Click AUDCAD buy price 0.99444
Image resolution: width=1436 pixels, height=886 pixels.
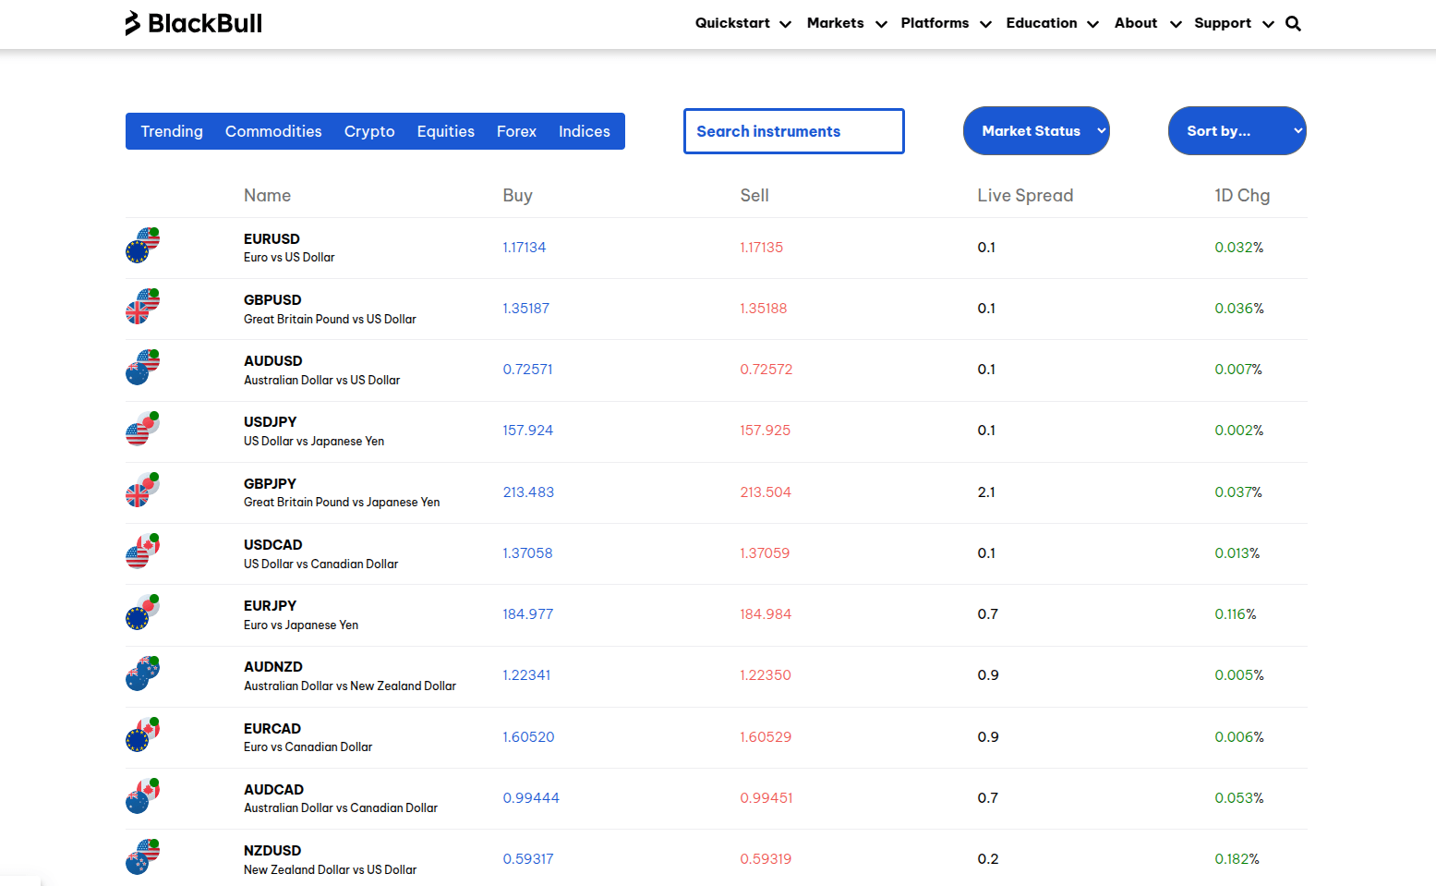(x=531, y=797)
